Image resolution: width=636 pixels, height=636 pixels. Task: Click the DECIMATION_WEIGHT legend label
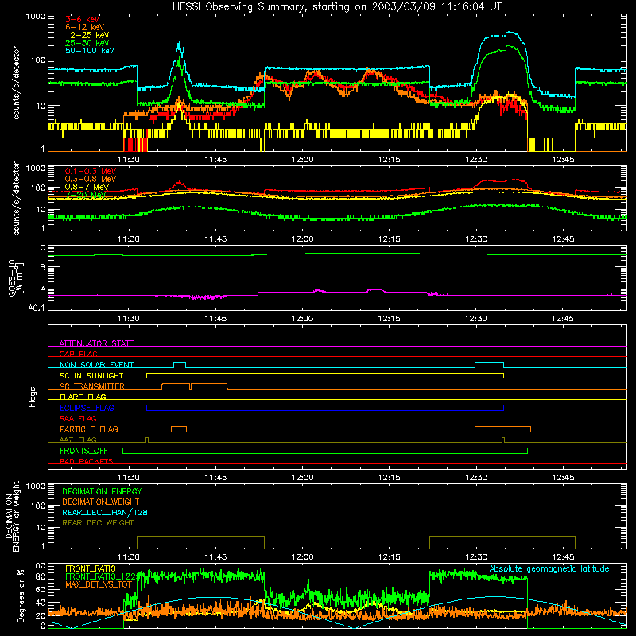tap(101, 502)
